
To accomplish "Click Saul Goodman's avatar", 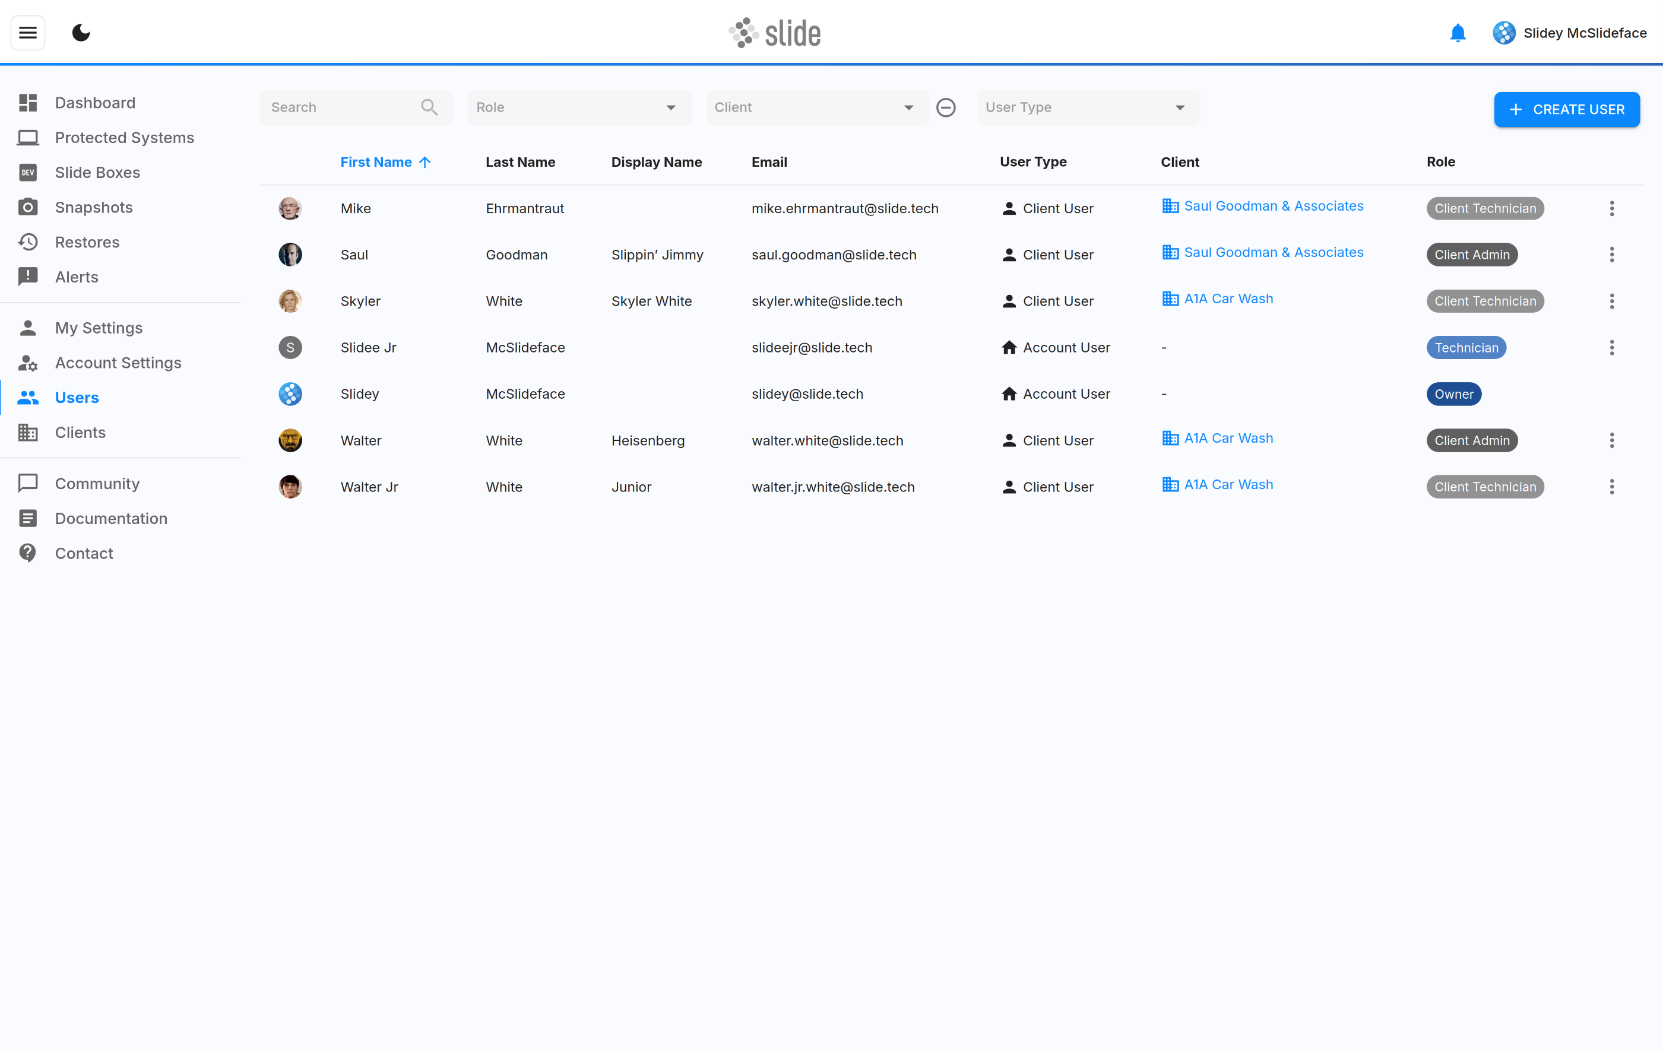I will pyautogui.click(x=290, y=255).
